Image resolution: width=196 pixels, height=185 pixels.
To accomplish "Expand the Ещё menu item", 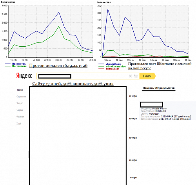I will (19, 123).
